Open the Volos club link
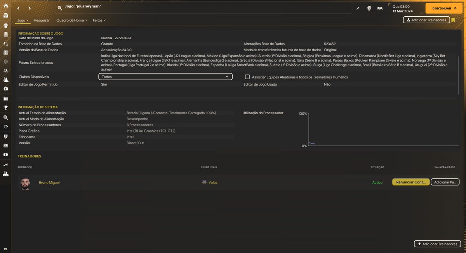The height and width of the screenshot is (253, 466). pos(213,182)
